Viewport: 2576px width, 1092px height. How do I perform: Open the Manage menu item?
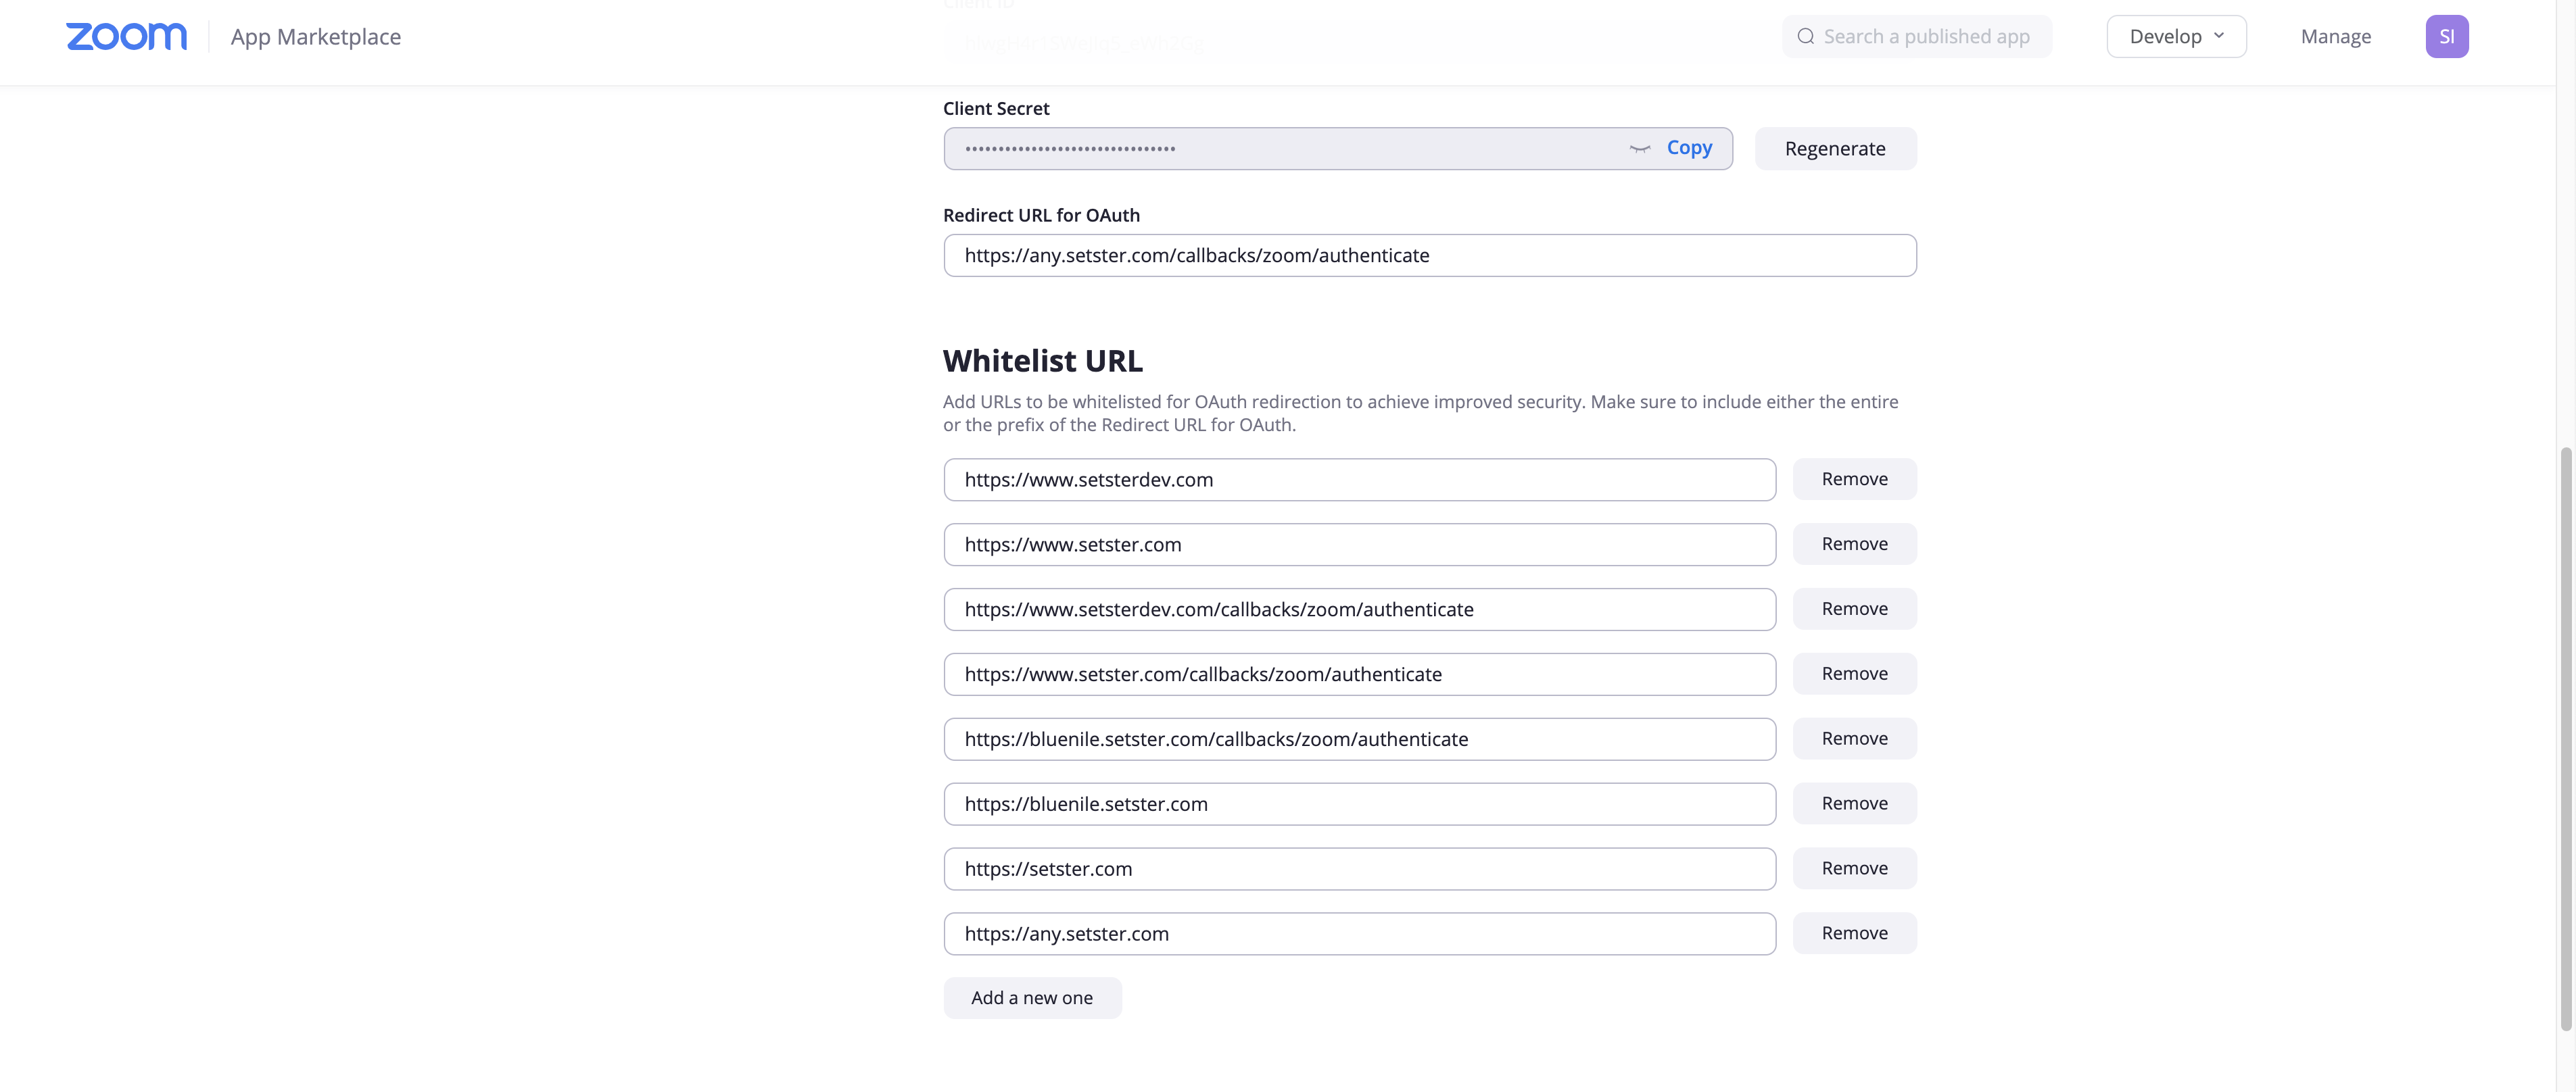tap(2335, 37)
